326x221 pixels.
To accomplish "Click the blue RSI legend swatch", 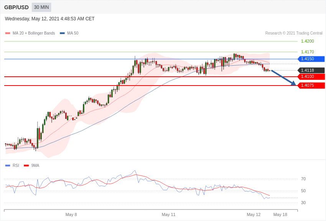I will tap(8, 166).
